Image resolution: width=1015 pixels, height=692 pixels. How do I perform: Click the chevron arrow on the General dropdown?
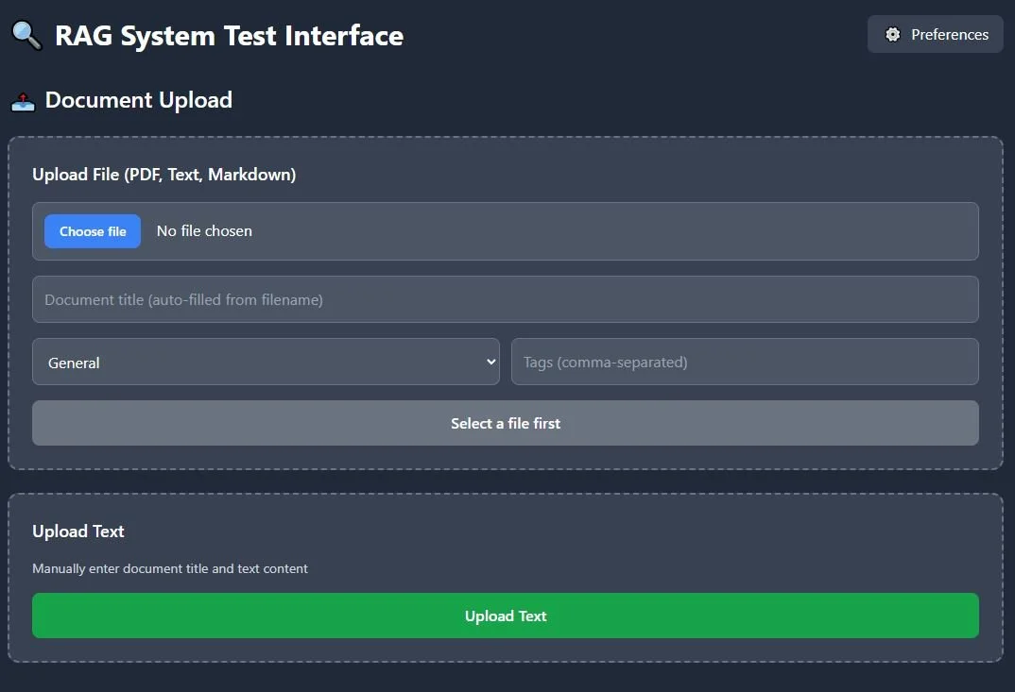[490, 362]
